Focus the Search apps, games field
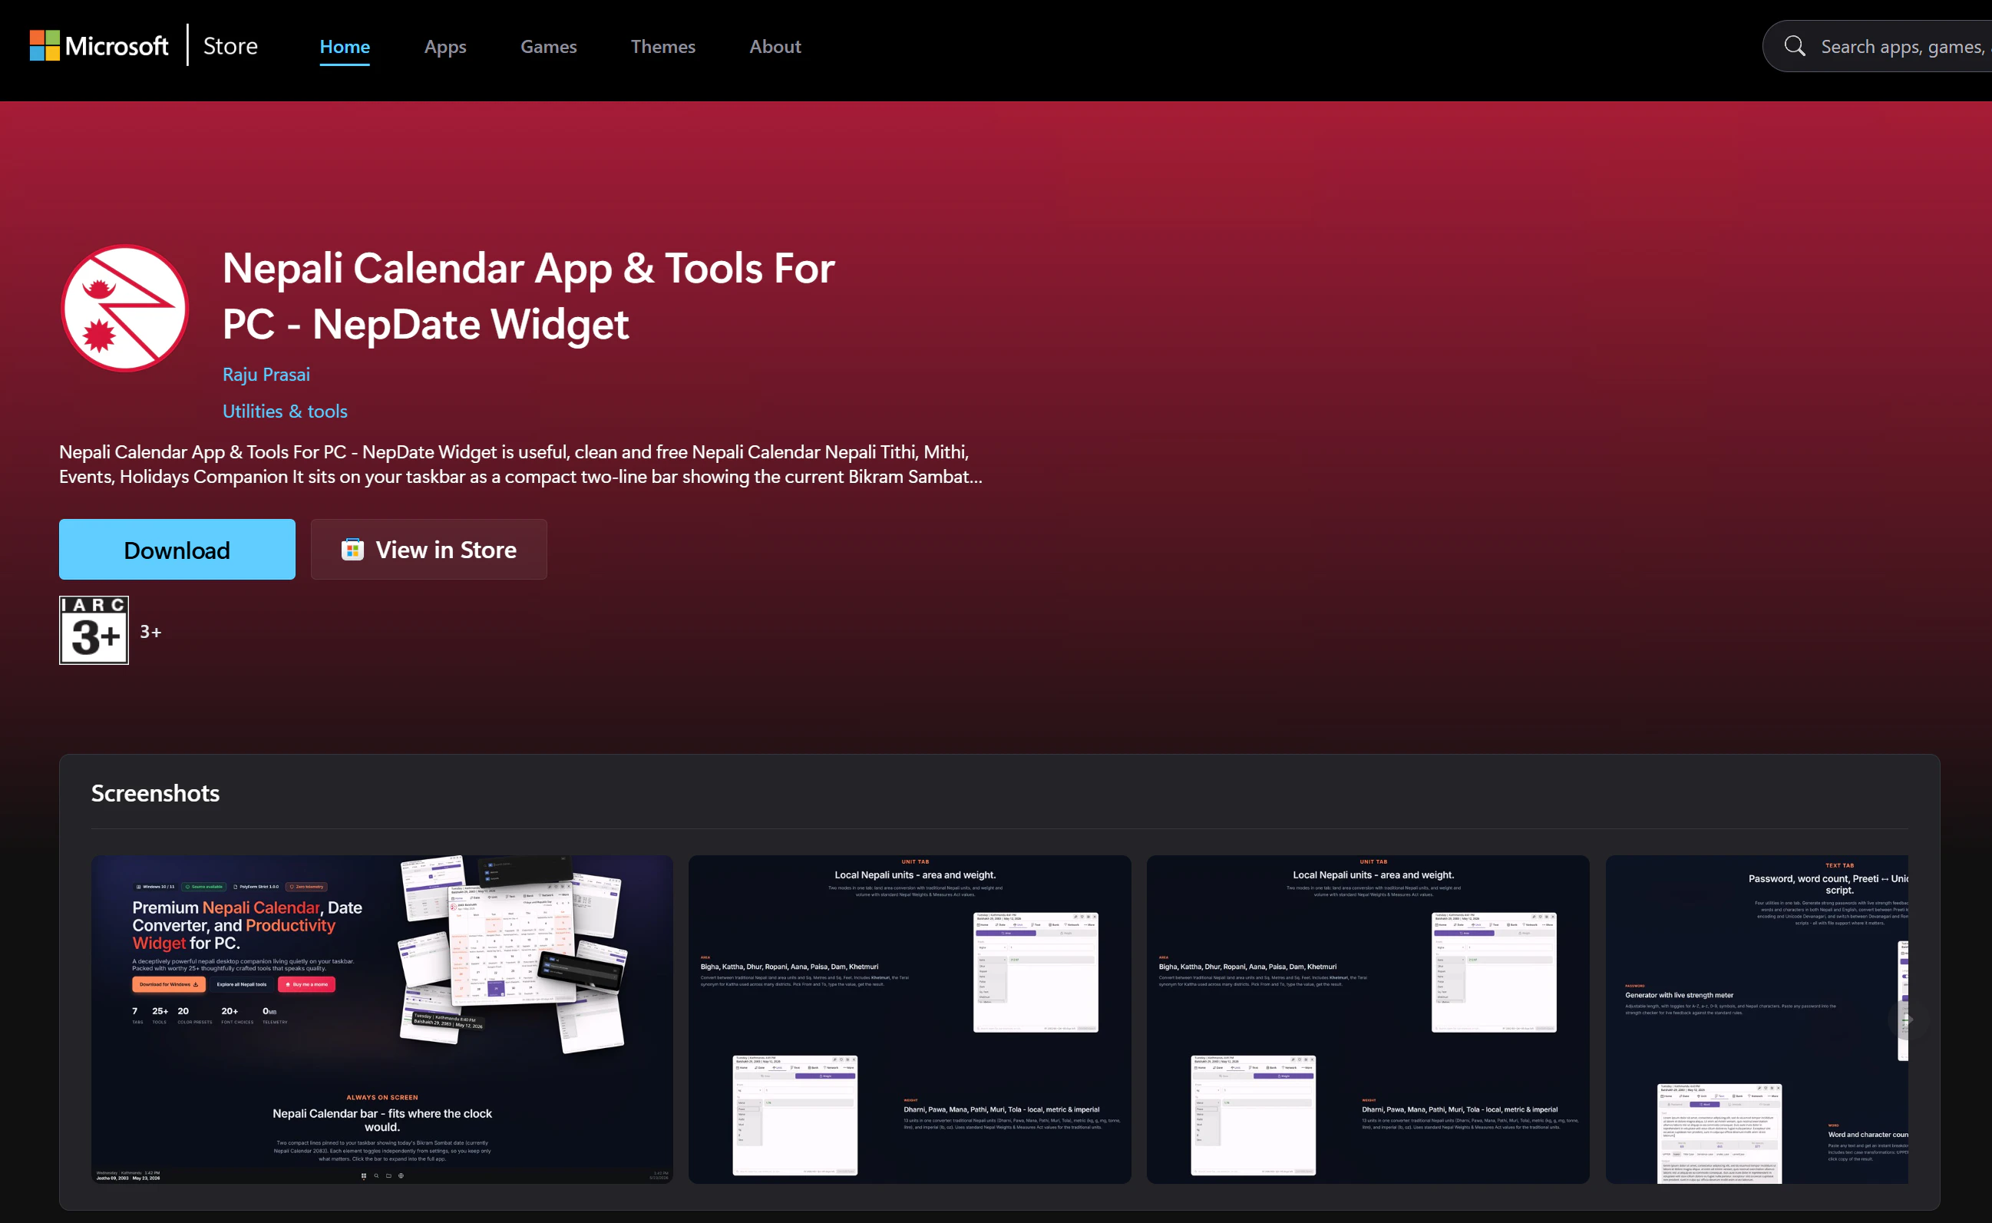The image size is (1992, 1223). coord(1877,46)
